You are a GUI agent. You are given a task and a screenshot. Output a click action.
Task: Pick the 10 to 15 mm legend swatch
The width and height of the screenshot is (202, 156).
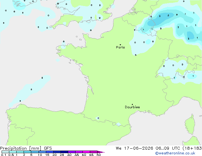(42, 152)
